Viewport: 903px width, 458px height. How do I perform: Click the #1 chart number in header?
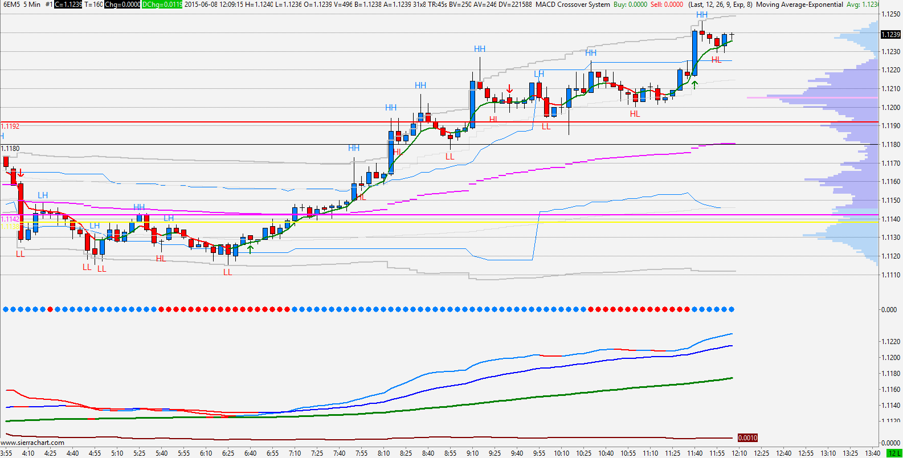click(x=49, y=5)
